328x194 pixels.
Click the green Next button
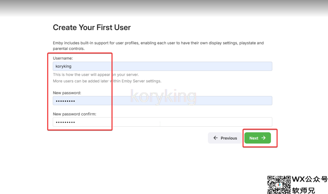(258, 138)
